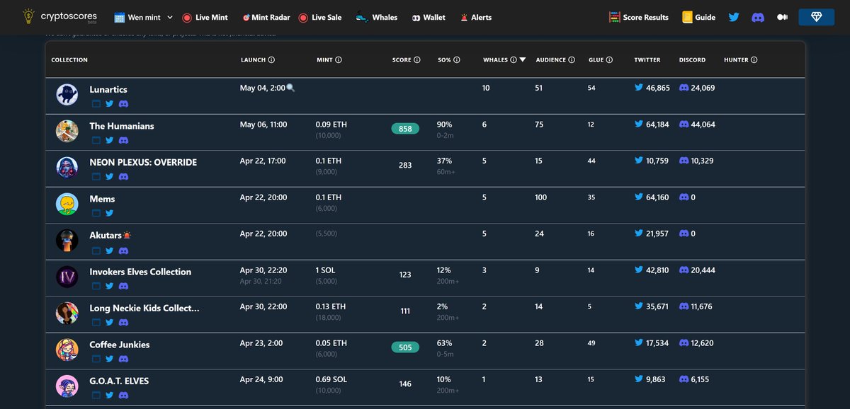
Task: Open The Humanians Discord icon
Action: 123,140
